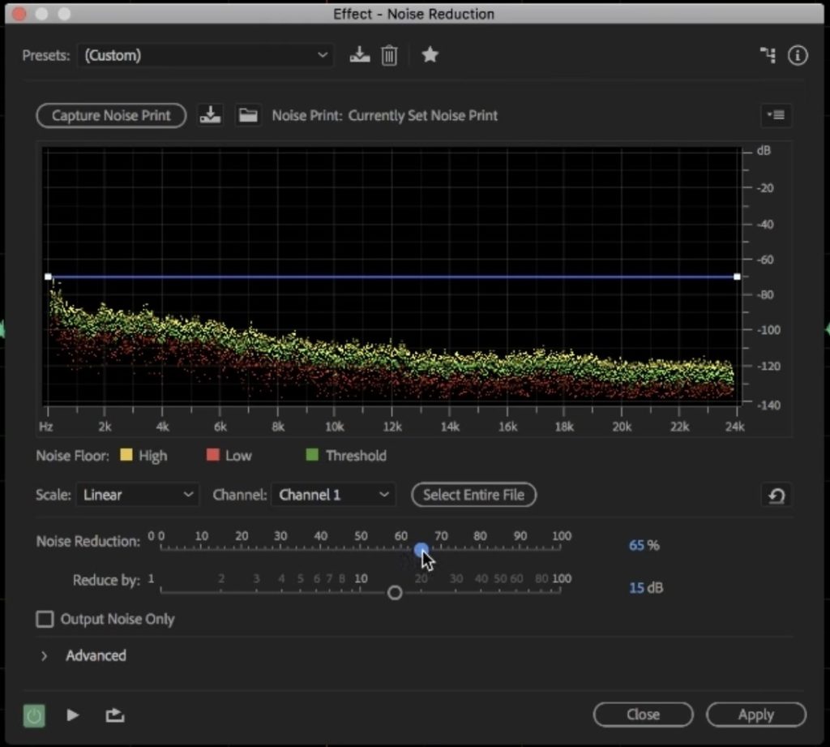Delete preset with the trash icon
This screenshot has width=830, height=747.
tap(389, 55)
